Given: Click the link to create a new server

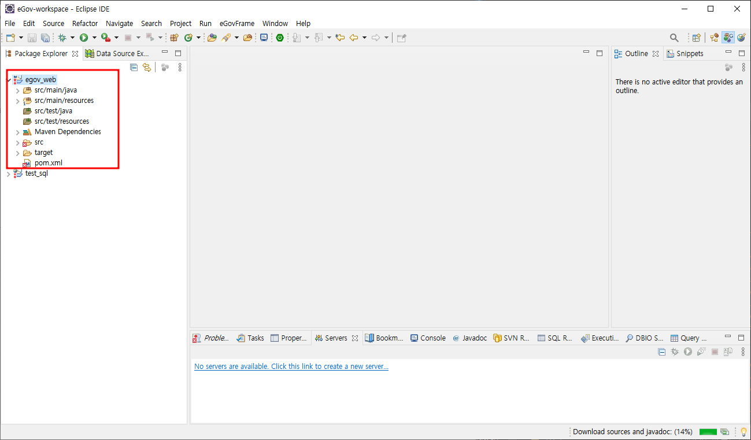Looking at the screenshot, I should tap(291, 367).
